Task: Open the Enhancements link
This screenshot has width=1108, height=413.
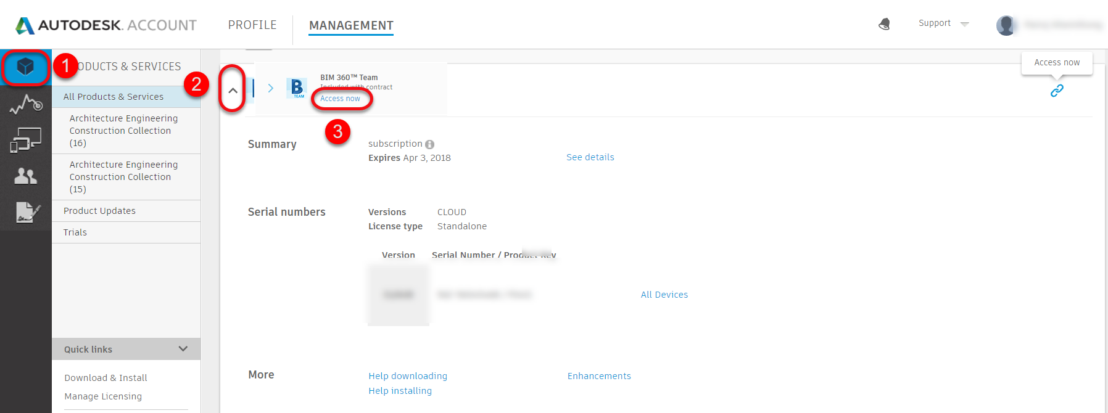Action: coord(599,376)
